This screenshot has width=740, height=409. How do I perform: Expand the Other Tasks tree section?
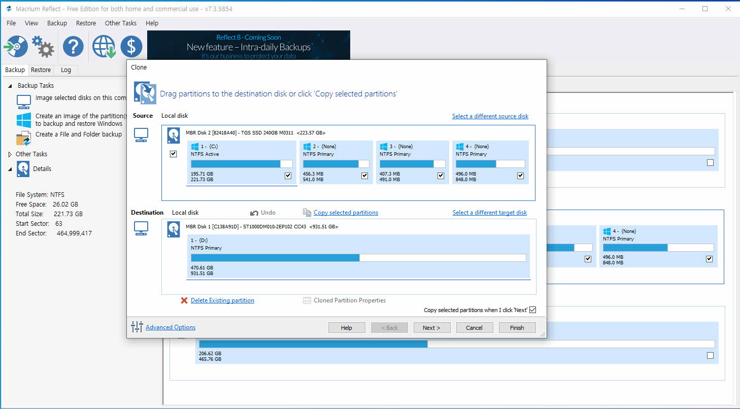[x=11, y=154]
